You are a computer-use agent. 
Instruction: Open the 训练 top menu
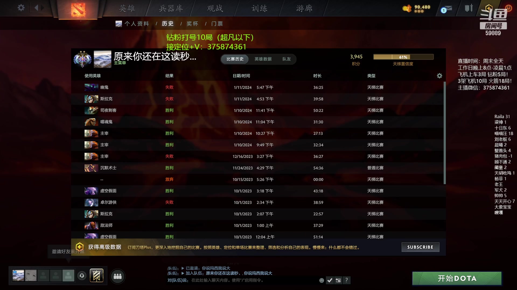pyautogui.click(x=260, y=9)
